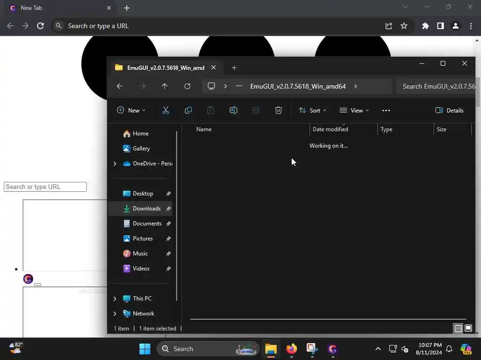Open Downloads in the navigation pane
This screenshot has width=481, height=360.
140,209
